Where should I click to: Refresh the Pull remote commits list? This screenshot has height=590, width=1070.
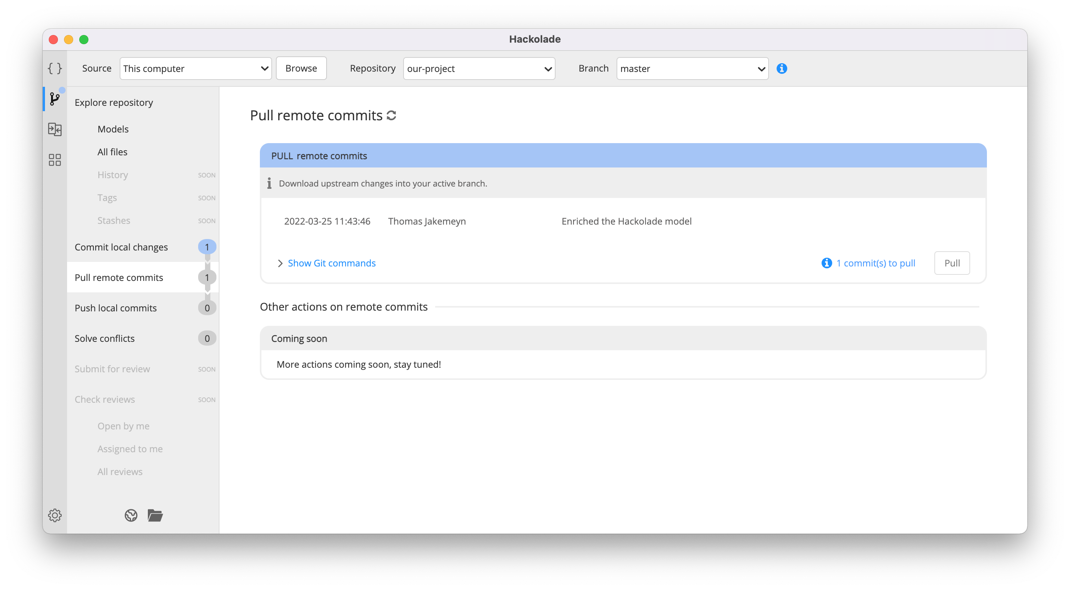coord(391,115)
